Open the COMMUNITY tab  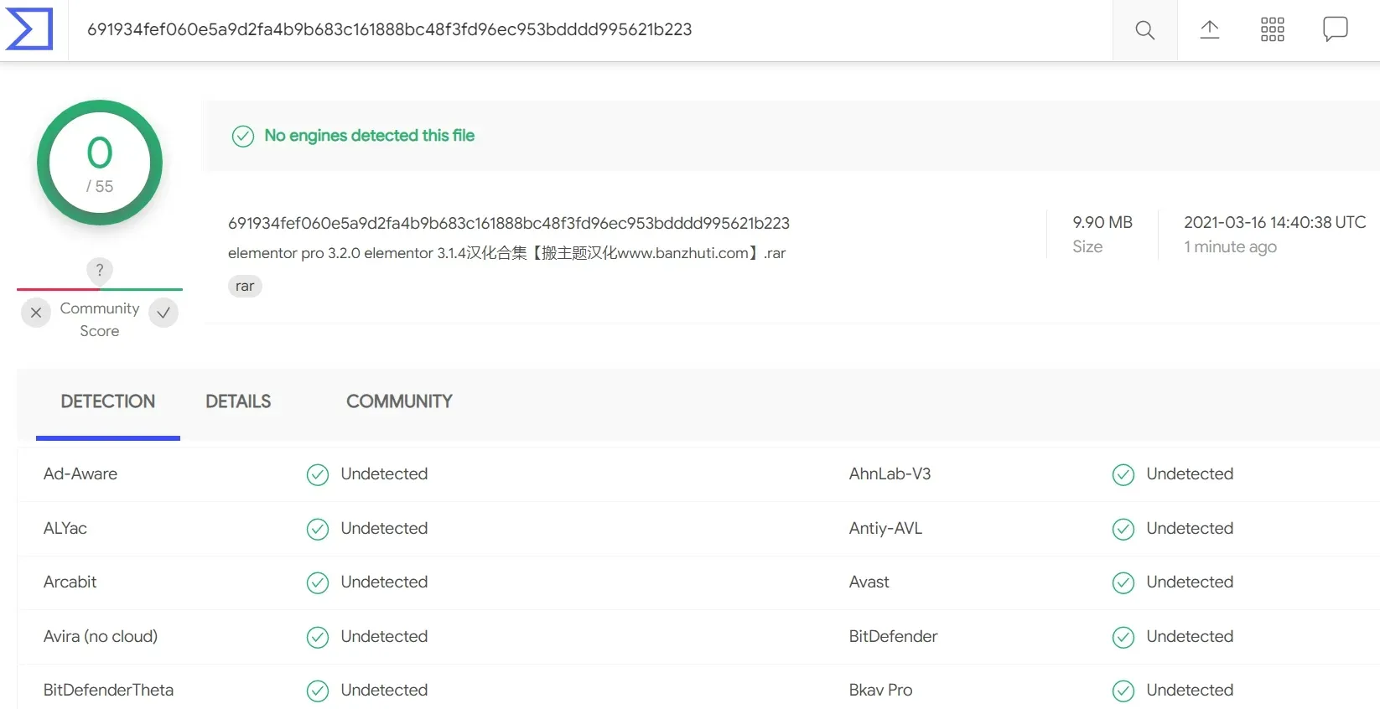tap(399, 401)
